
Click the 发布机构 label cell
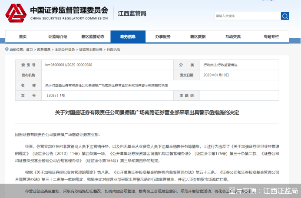(28, 75)
